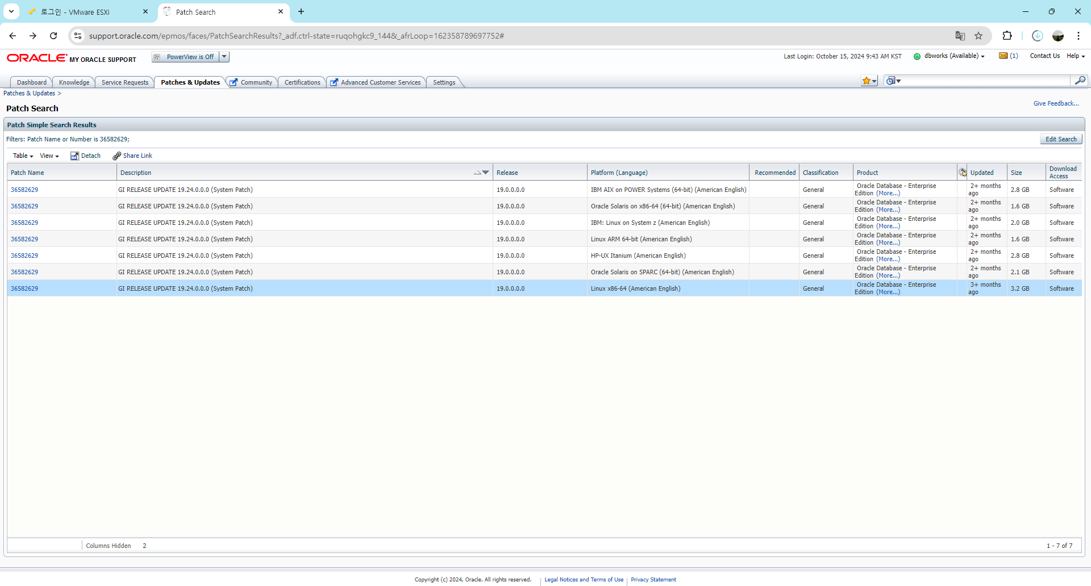Sort Description column ascending
The width and height of the screenshot is (1091, 586).
477,173
